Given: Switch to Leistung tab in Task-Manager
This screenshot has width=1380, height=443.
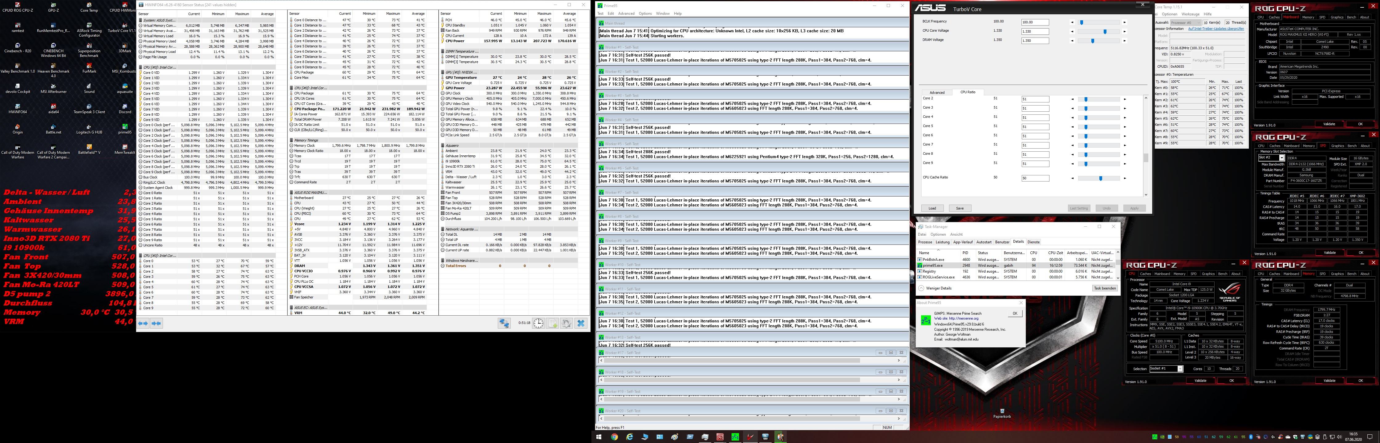Looking at the screenshot, I should (x=942, y=242).
